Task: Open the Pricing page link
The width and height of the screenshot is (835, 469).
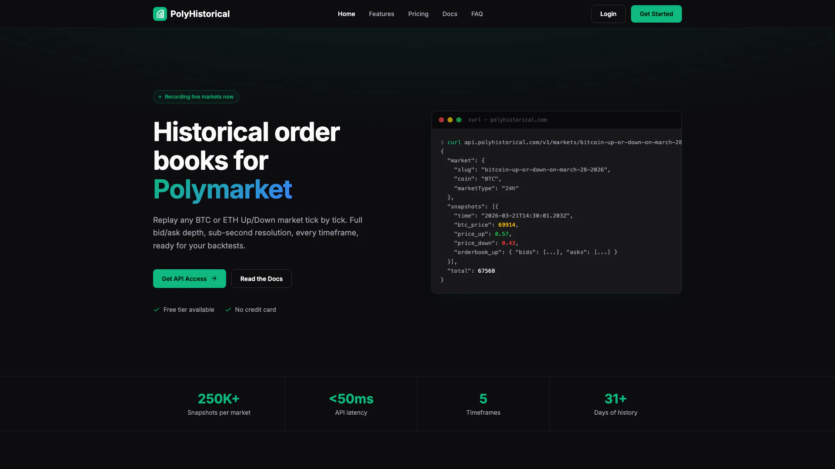Action: (418, 14)
